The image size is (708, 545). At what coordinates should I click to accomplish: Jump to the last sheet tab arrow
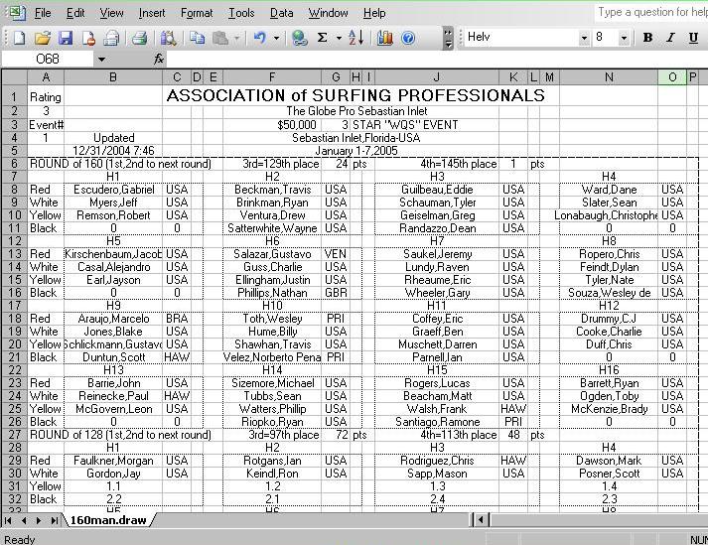tap(55, 520)
